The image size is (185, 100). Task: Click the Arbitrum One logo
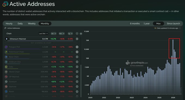(6, 62)
